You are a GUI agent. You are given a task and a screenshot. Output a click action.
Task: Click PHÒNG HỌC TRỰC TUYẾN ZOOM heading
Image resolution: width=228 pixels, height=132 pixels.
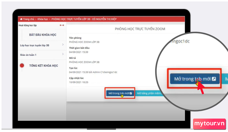(140, 29)
